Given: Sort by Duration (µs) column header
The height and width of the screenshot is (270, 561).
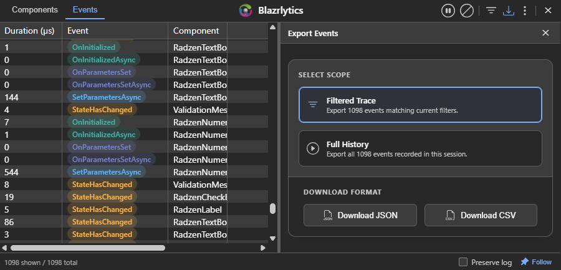Looking at the screenshot, I should point(31,31).
